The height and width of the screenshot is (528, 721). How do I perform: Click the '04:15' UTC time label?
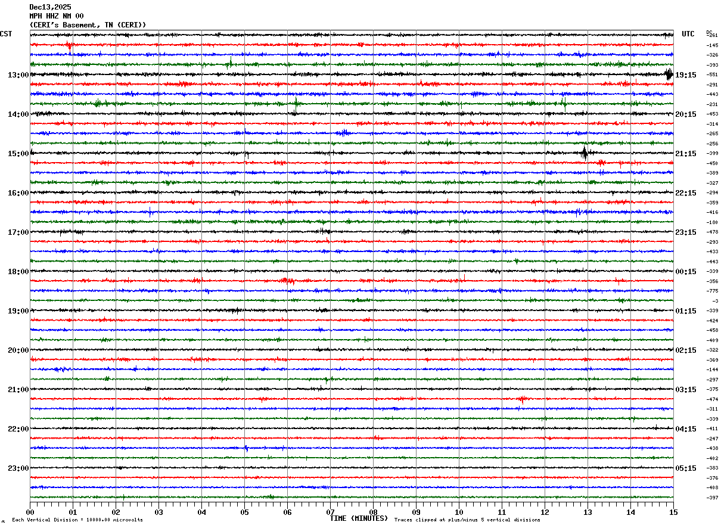click(686, 429)
